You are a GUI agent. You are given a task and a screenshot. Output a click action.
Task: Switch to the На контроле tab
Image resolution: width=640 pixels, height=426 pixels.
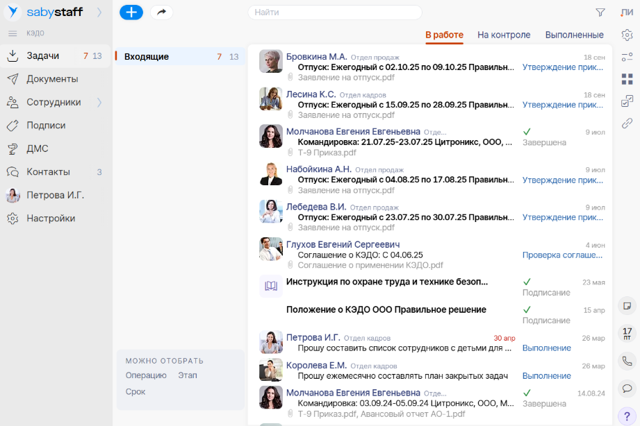(504, 35)
